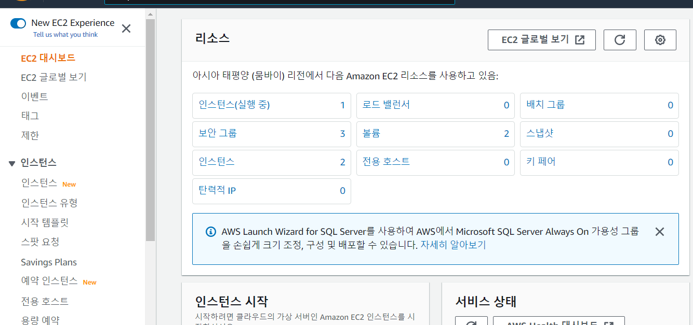Open 로드 밸런서 resource card
This screenshot has height=325, width=693.
point(435,105)
